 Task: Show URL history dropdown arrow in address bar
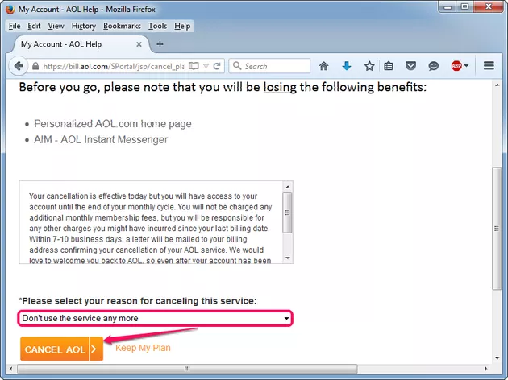(x=206, y=66)
